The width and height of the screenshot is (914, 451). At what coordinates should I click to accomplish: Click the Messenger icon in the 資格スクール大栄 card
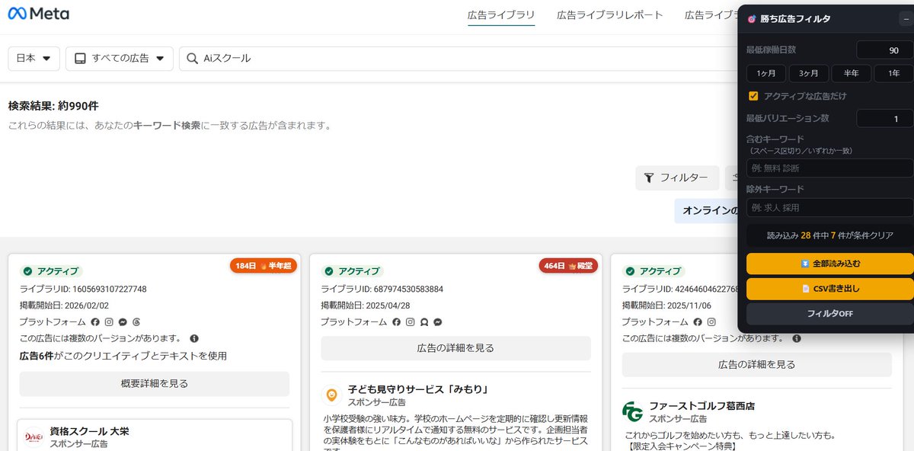coord(123,322)
